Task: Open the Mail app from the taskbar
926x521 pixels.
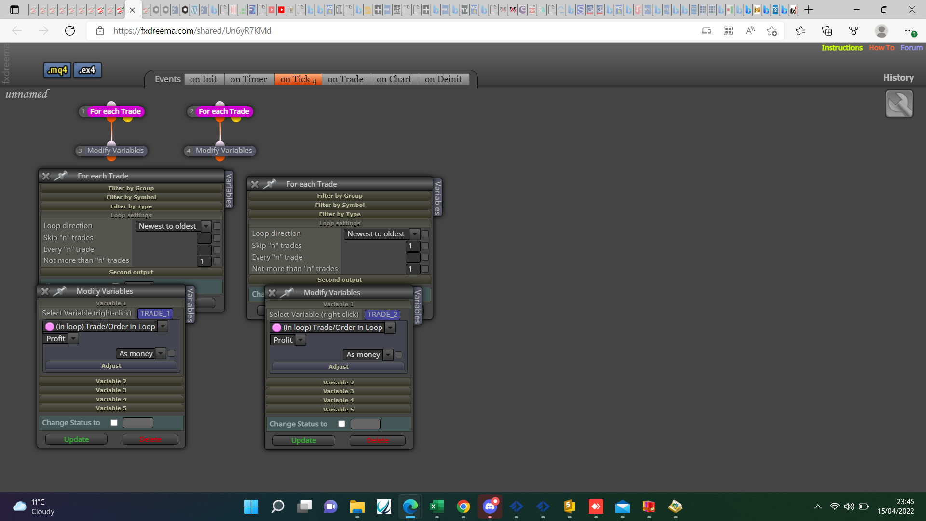Action: click(623, 507)
